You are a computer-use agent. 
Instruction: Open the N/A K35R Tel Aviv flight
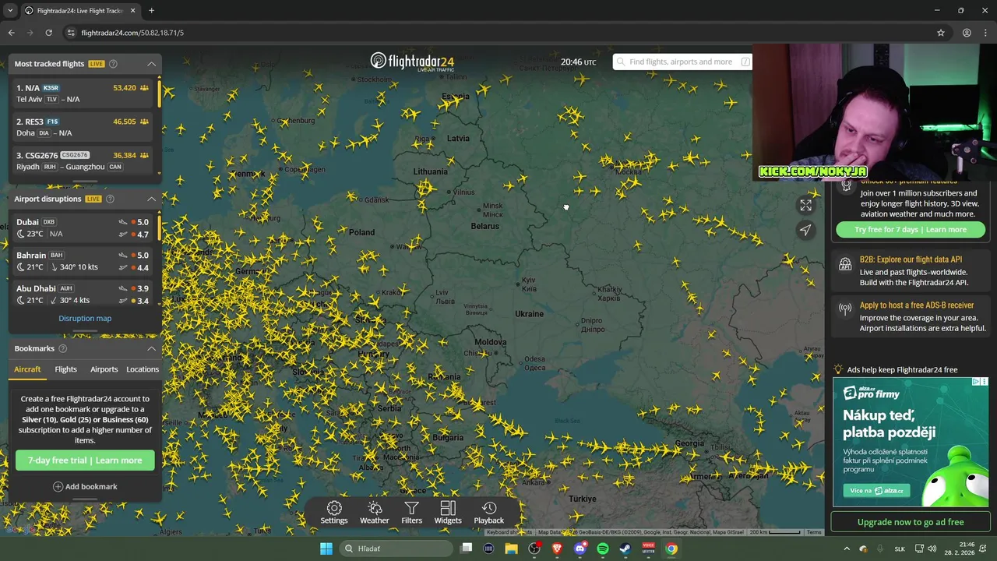[x=83, y=93]
